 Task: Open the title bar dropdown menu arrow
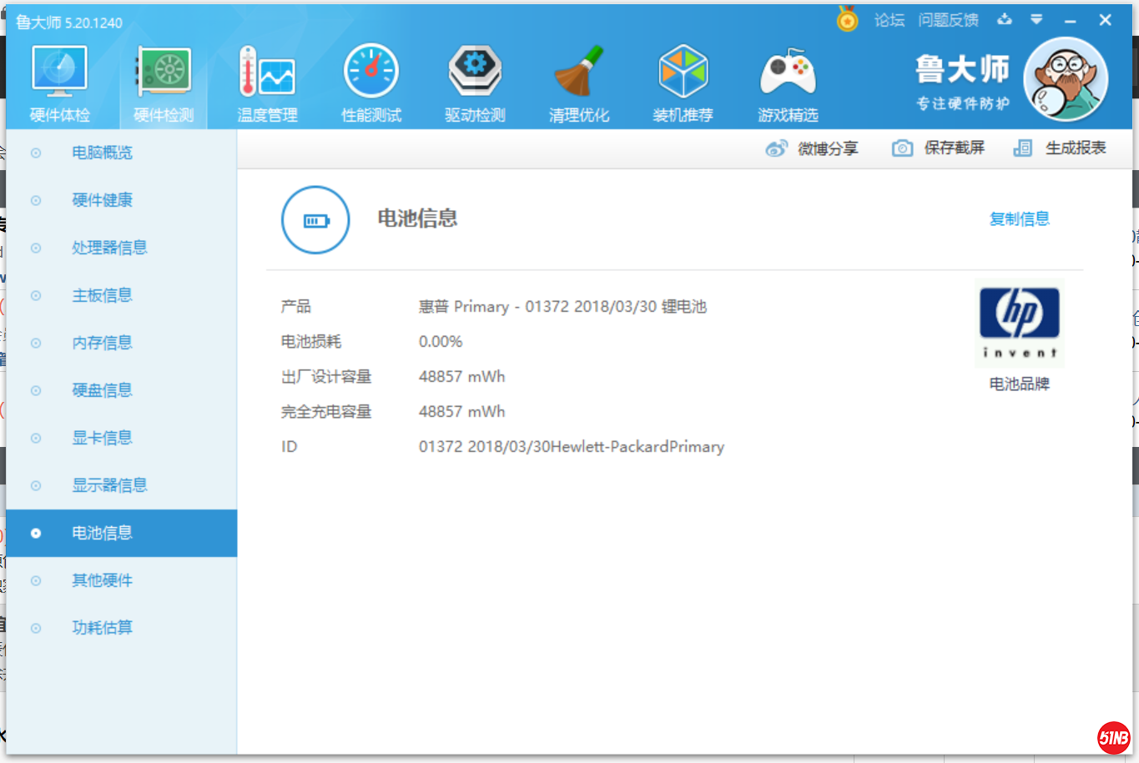[1036, 19]
